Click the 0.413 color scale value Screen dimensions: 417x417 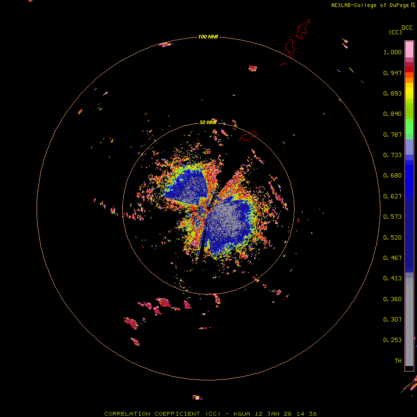click(x=392, y=278)
